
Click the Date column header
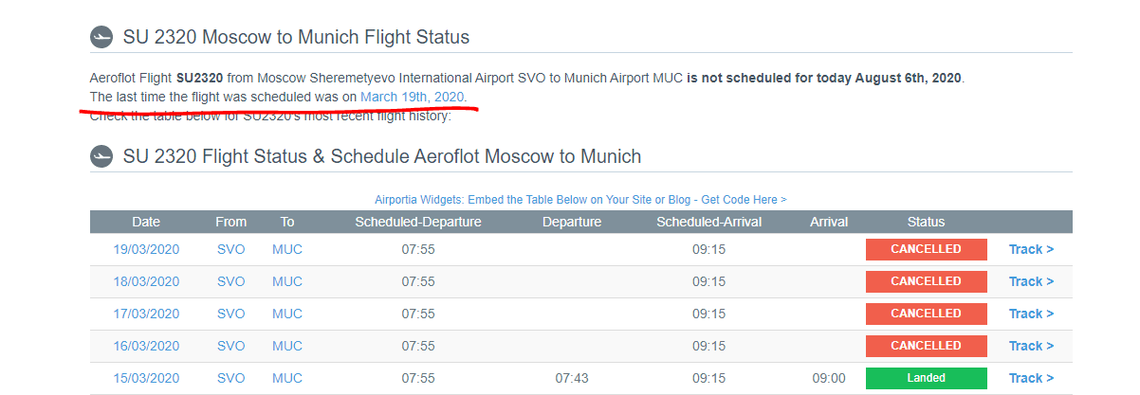point(146,222)
